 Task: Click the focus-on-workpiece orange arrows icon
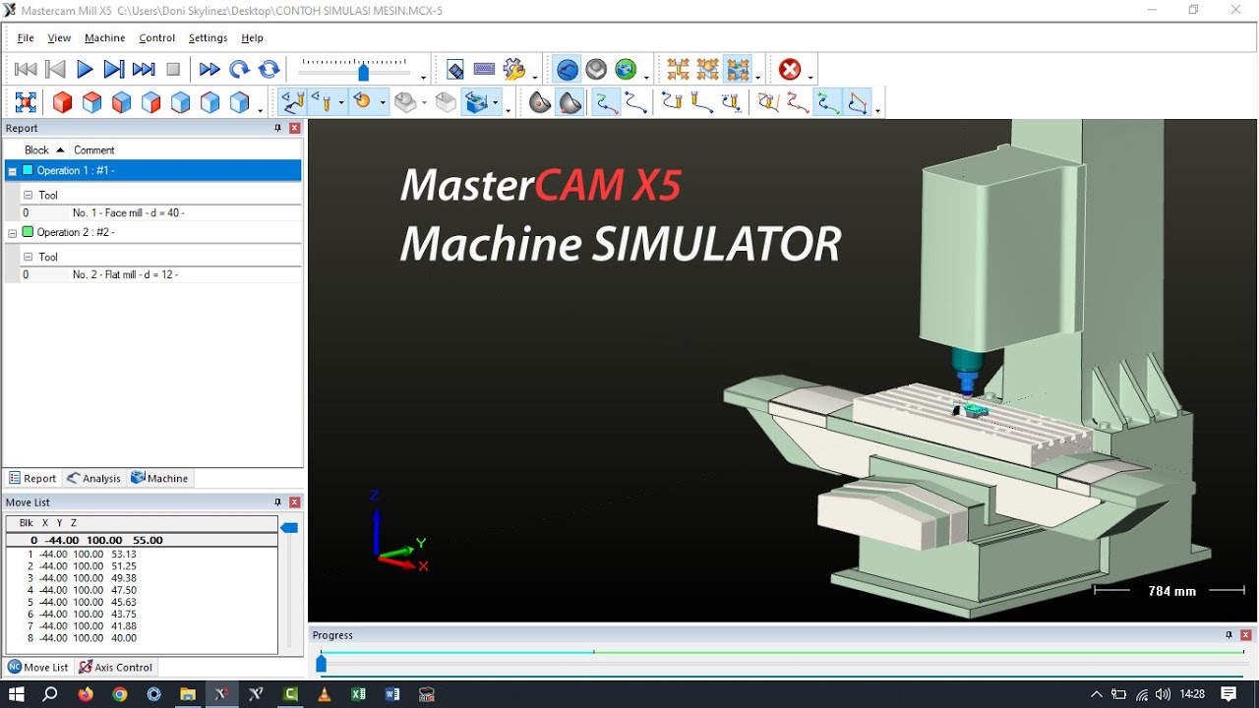click(707, 69)
